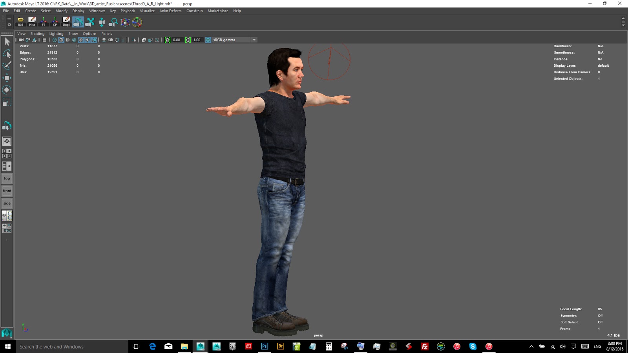Open the shelf settings gear menu
This screenshot has width=628, height=353.
coord(9,25)
